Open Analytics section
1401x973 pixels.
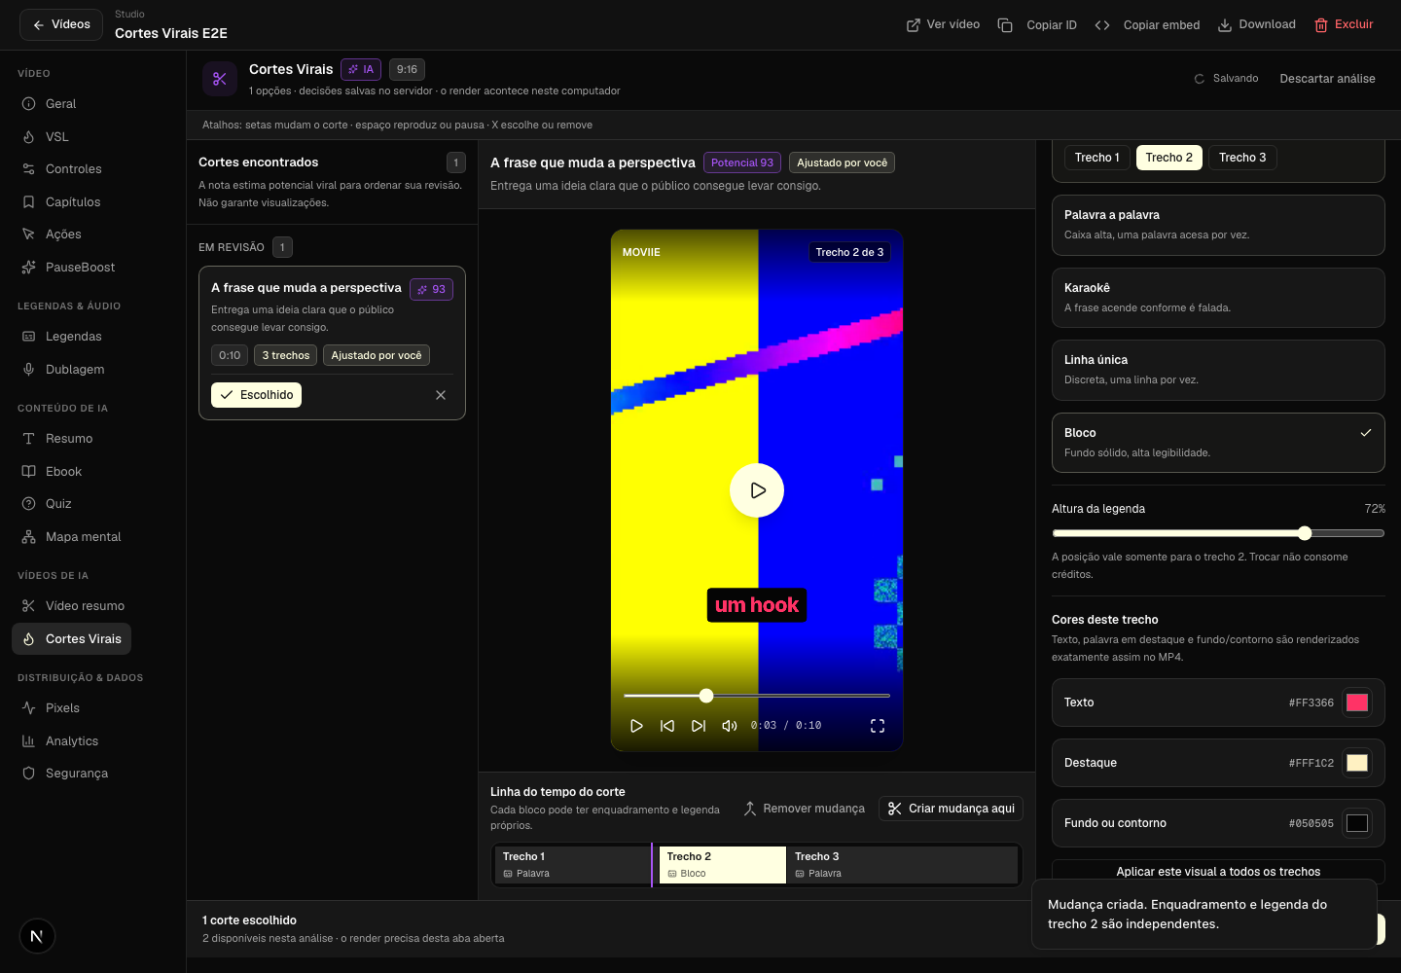[72, 741]
